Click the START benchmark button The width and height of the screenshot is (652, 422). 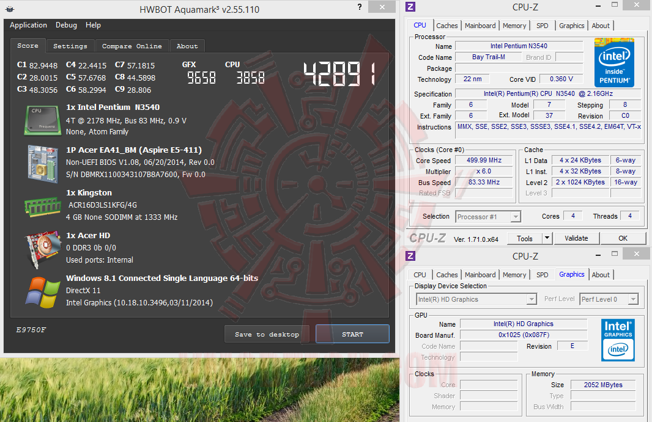point(352,334)
